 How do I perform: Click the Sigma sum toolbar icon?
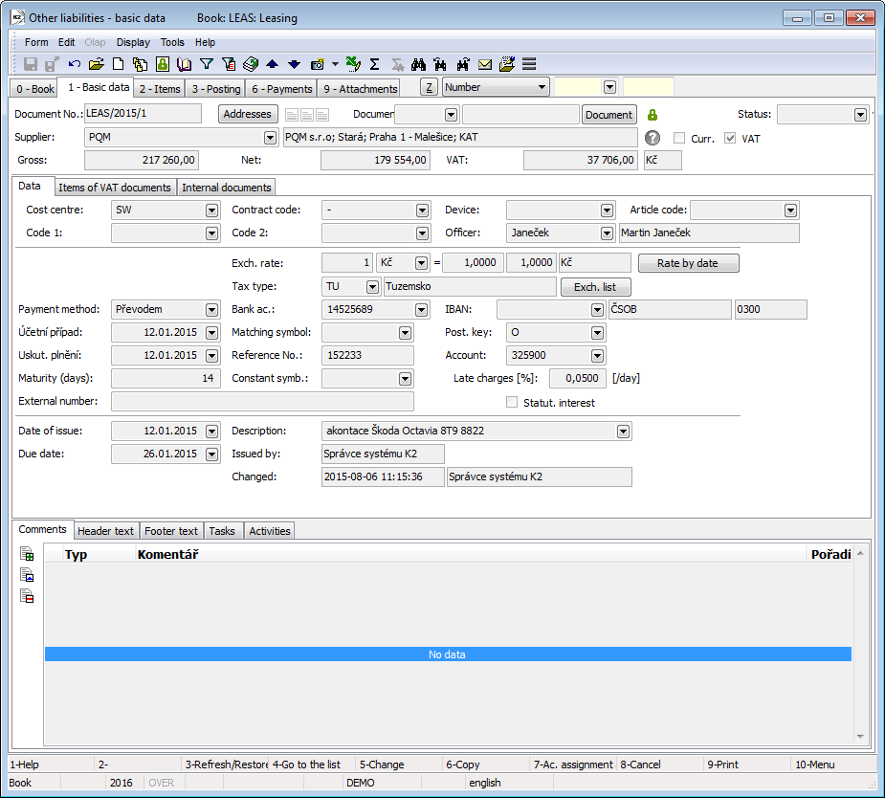click(374, 64)
